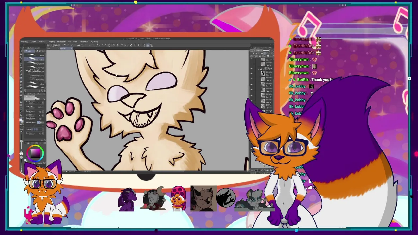Image resolution: width=418 pixels, height=235 pixels.
Task: Select the Zoom magnifier tool
Action: pyautogui.click(x=21, y=51)
